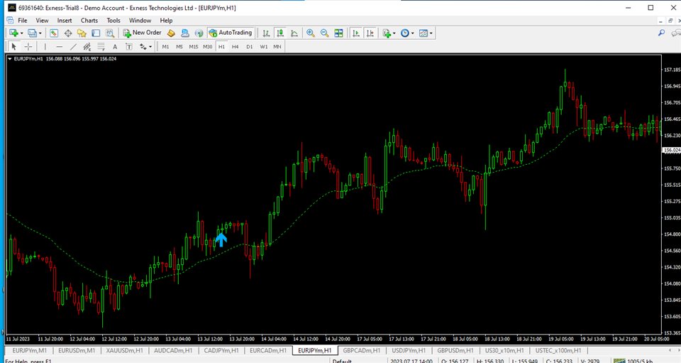Open the Tools menu
Image resolution: width=681 pixels, height=363 pixels.
[113, 21]
